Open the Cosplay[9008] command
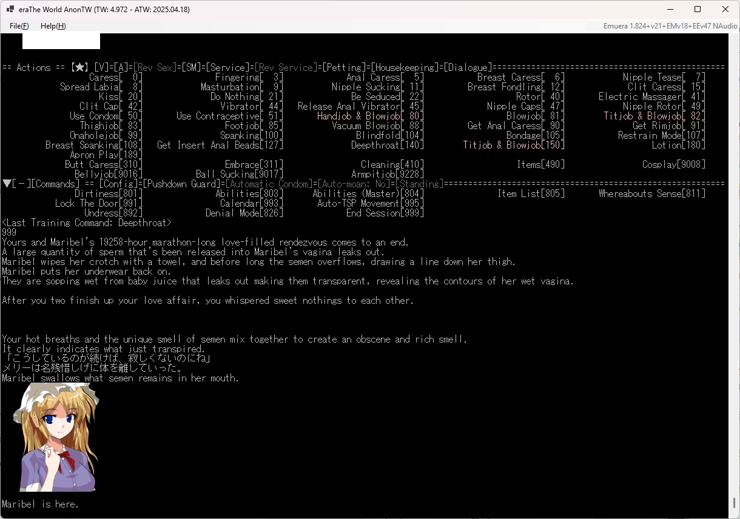Viewport: 740px width, 519px height. 674,164
